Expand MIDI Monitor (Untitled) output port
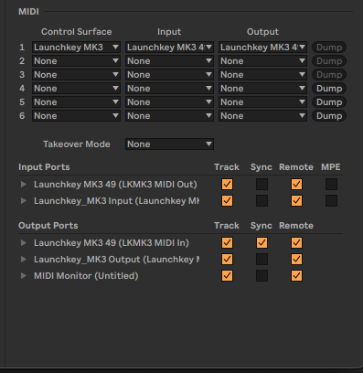The height and width of the screenshot is (373, 363). coord(24,276)
